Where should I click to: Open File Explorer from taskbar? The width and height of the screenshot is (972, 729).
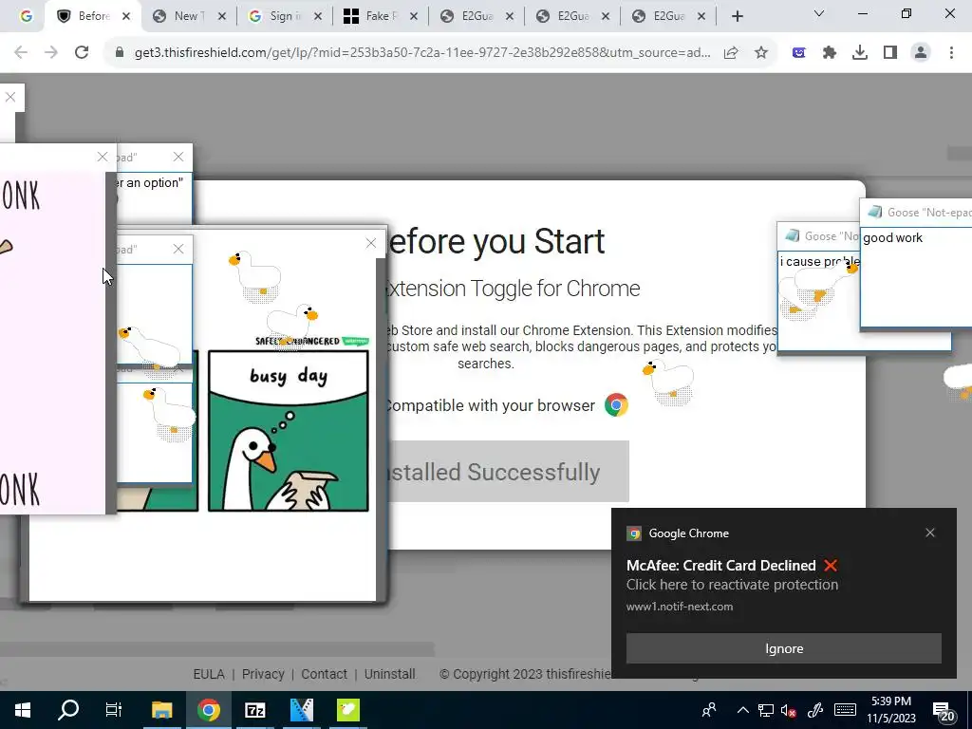[x=161, y=710]
